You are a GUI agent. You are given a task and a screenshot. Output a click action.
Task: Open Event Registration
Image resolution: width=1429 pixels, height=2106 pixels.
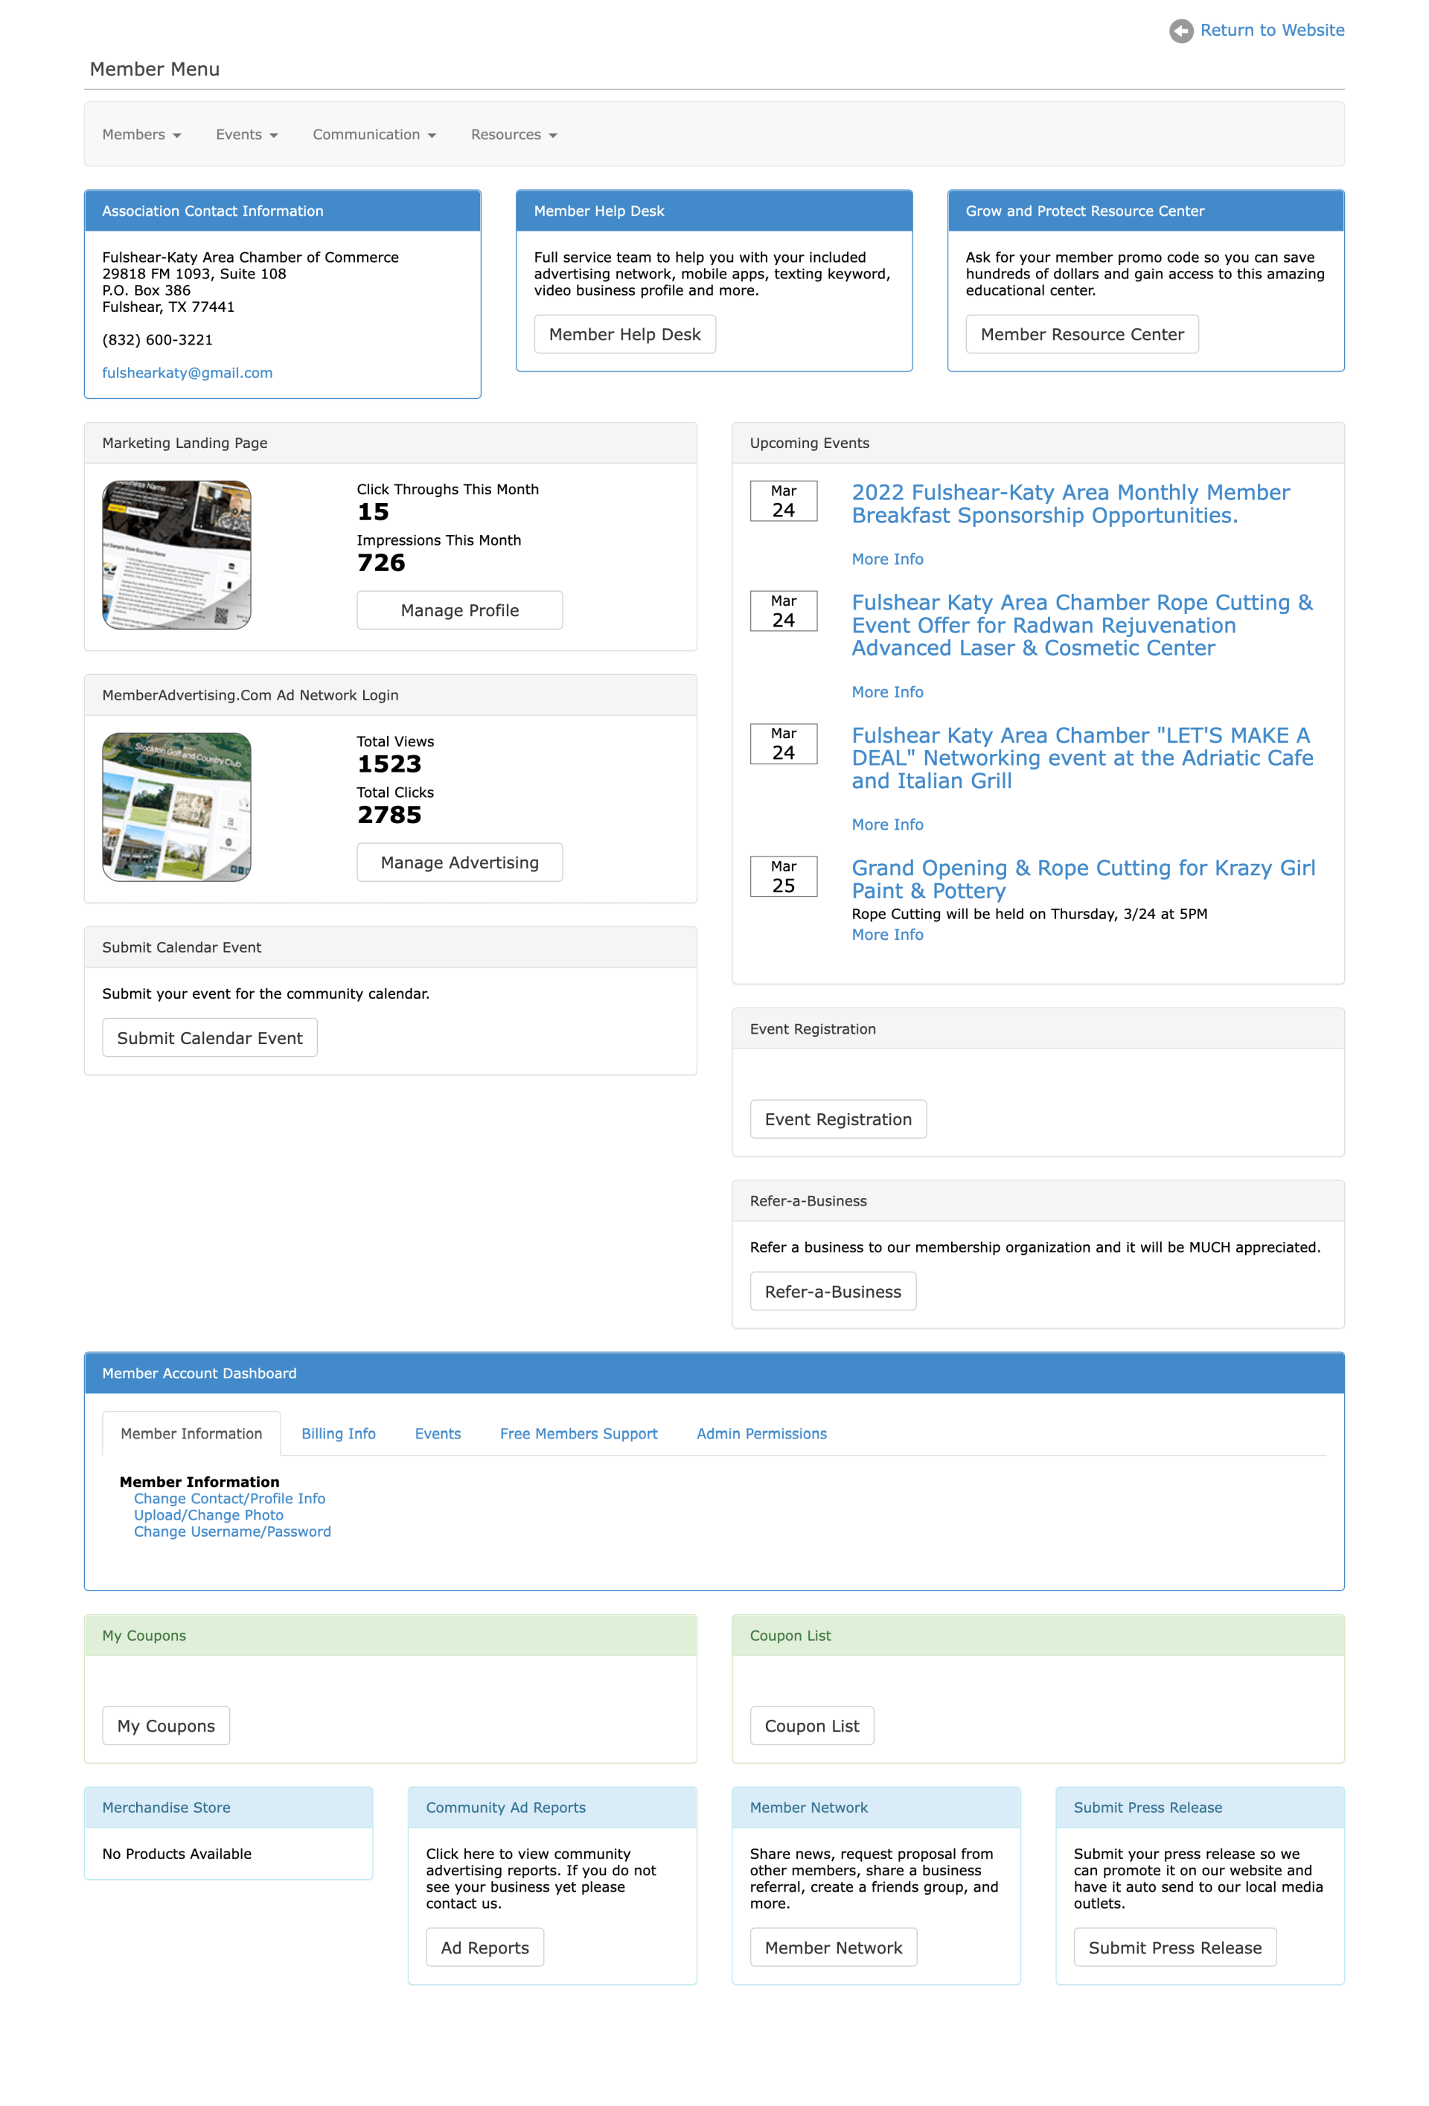(837, 1118)
